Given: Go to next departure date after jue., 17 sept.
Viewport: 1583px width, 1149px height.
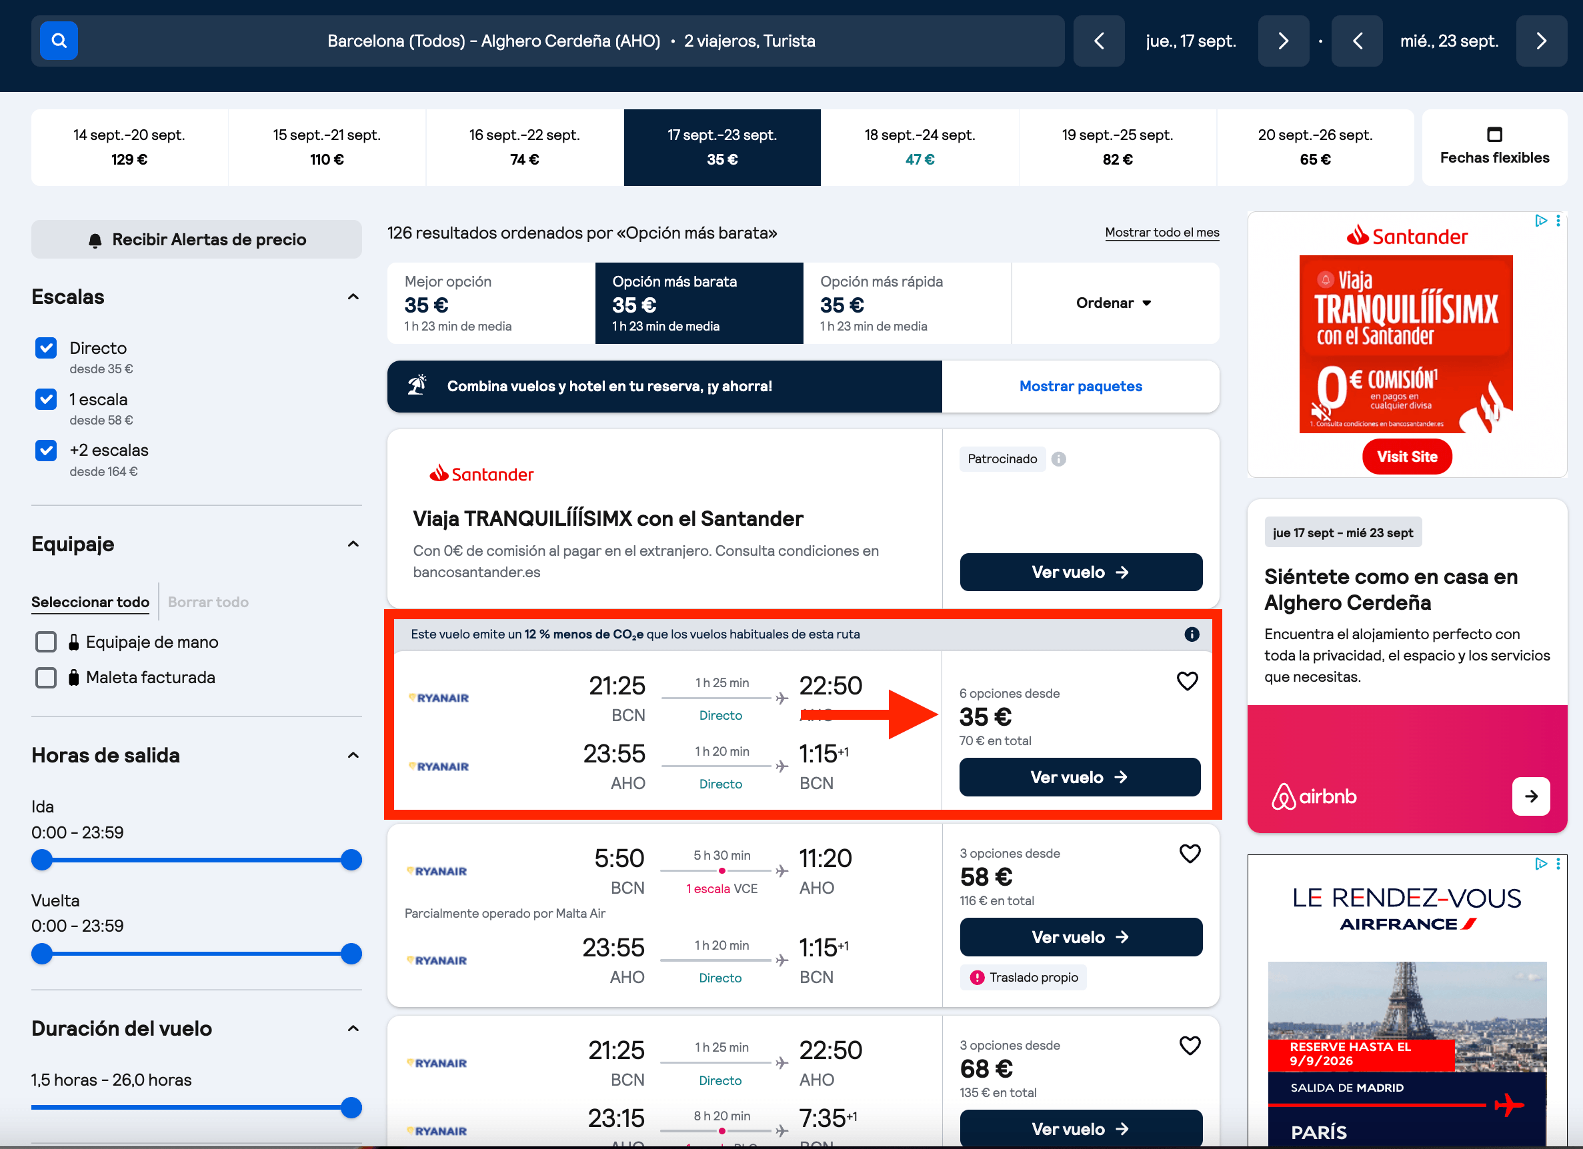Looking at the screenshot, I should pyautogui.click(x=1283, y=41).
